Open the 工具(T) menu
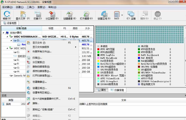Viewport: 186px width, 120px height. (30, 7)
